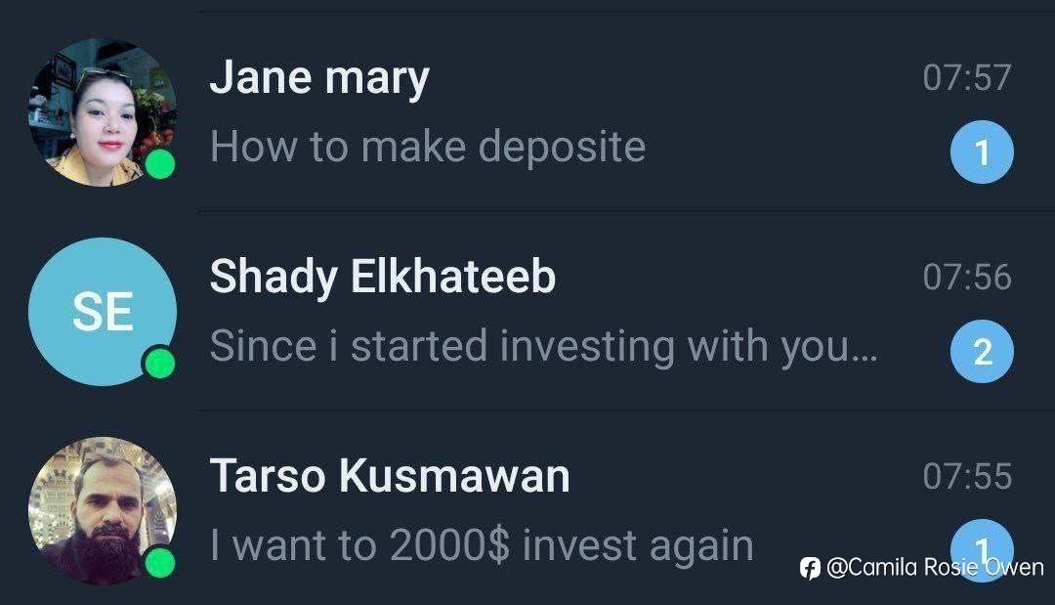Click the 07:55 timestamp
This screenshot has width=1055, height=605.
pyautogui.click(x=966, y=476)
